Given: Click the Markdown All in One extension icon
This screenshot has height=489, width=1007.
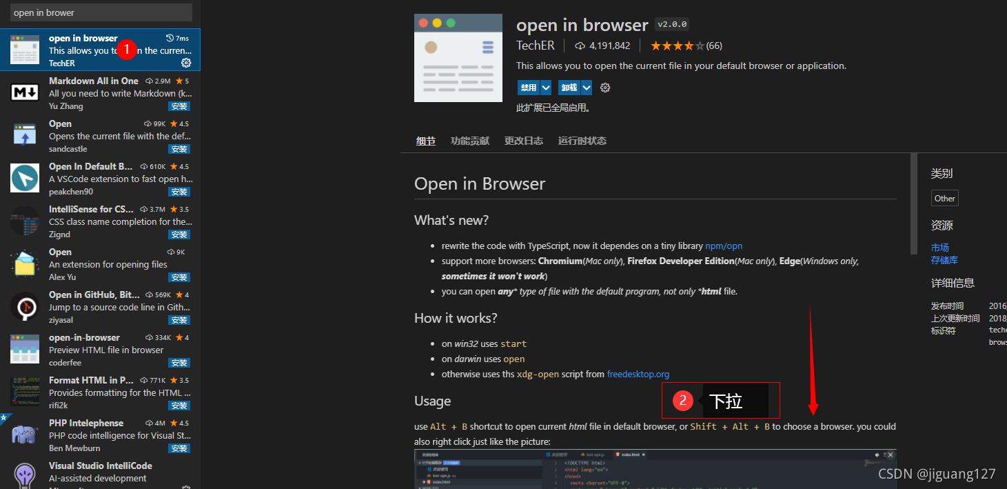Looking at the screenshot, I should click(x=25, y=92).
